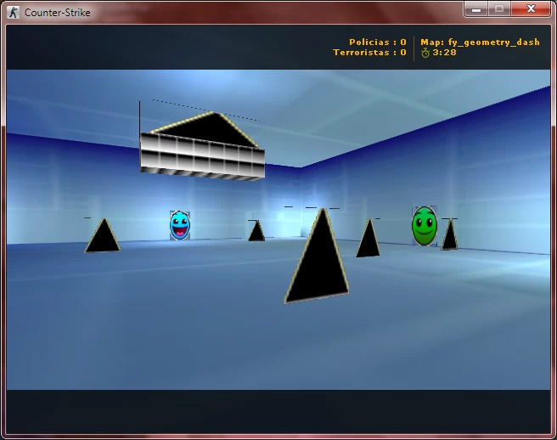Image resolution: width=557 pixels, height=440 pixels.
Task: Click the leftmost black spike
Action: pyautogui.click(x=103, y=235)
